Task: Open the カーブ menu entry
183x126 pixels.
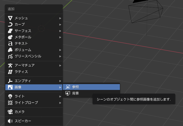Action: (x=34, y=24)
